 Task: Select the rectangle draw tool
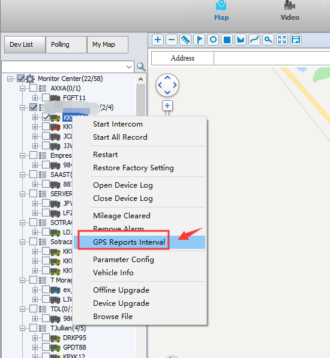227,40
